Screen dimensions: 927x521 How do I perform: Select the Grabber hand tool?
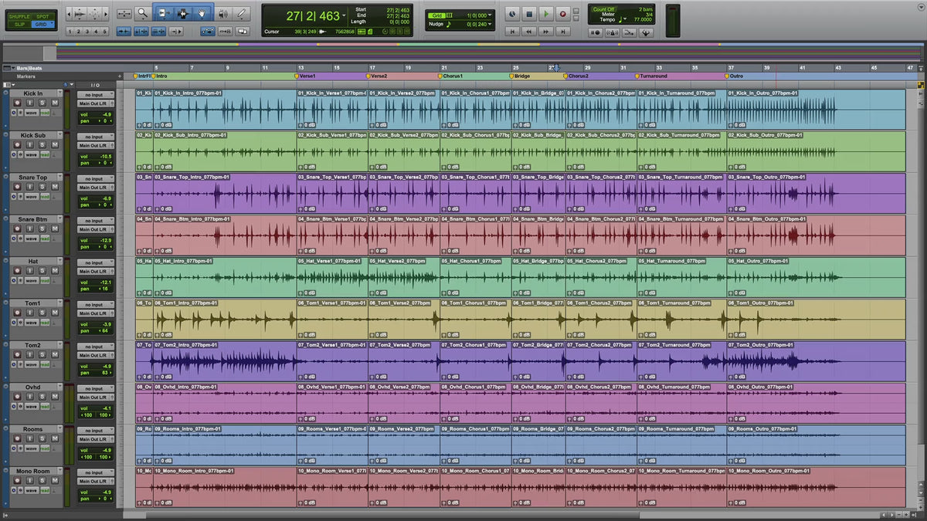click(202, 13)
